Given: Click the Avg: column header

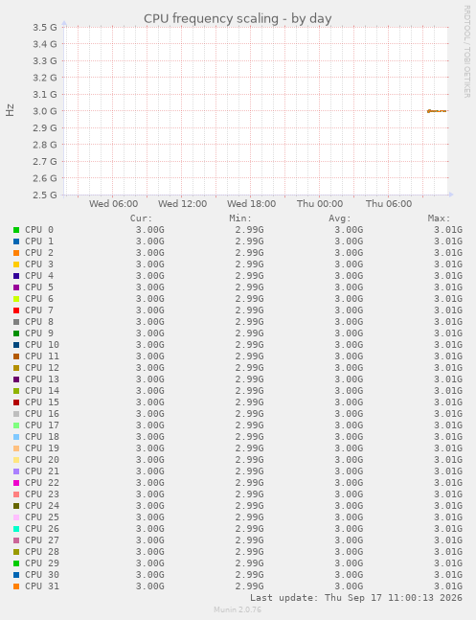Looking at the screenshot, I should pos(340,218).
